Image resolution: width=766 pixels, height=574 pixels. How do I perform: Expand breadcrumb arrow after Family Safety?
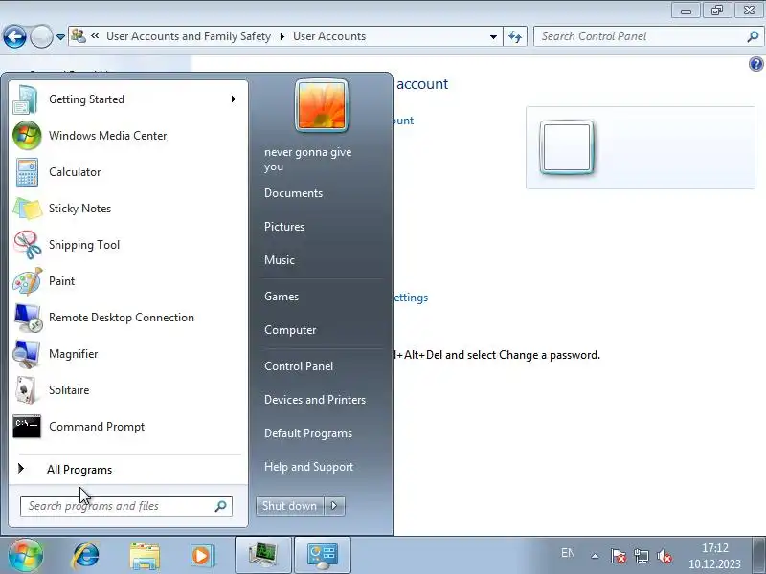282,36
